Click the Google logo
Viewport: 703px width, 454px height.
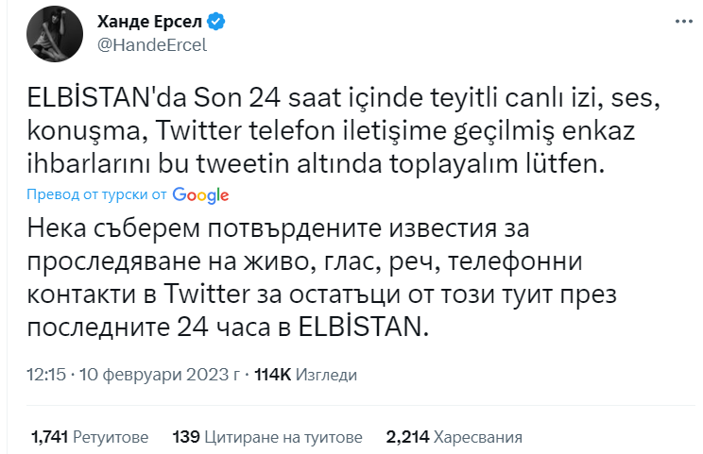tap(200, 194)
